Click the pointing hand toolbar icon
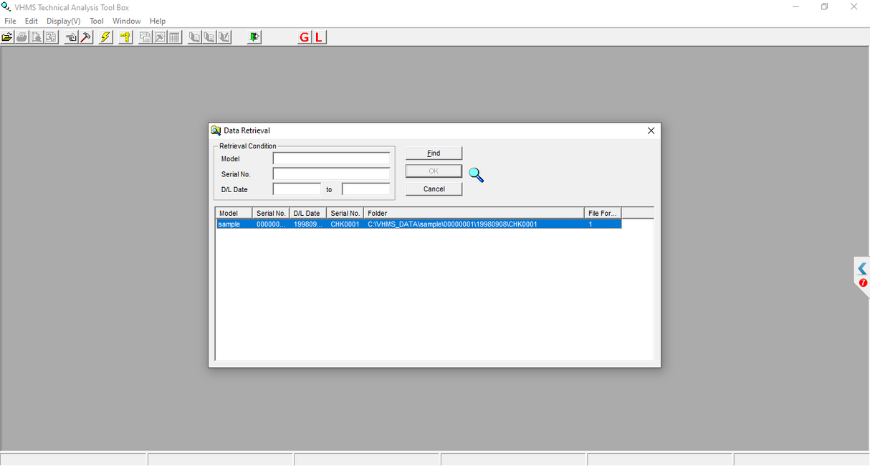870x466 pixels. click(72, 37)
